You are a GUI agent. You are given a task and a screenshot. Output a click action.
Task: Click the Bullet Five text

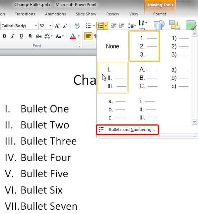click(x=44, y=174)
